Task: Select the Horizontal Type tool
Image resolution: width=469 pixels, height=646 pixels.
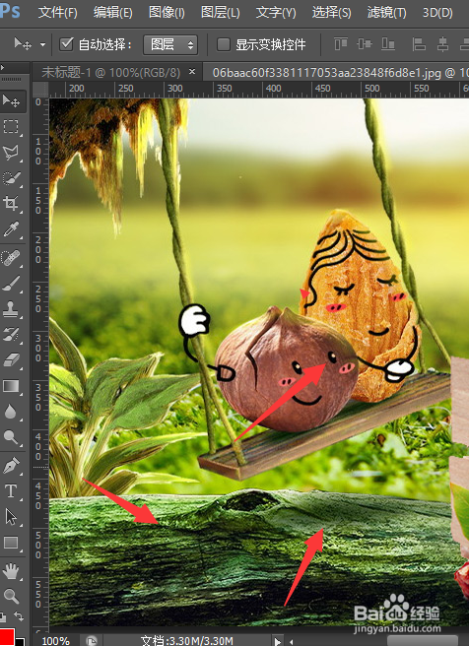Action: tap(11, 491)
